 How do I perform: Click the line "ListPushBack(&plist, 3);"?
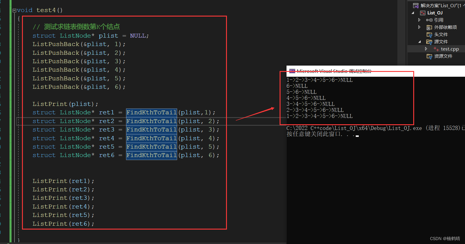tap(79, 61)
